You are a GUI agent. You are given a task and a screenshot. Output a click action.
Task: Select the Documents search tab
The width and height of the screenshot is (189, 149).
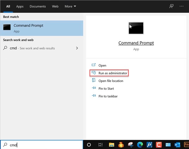[38, 7]
